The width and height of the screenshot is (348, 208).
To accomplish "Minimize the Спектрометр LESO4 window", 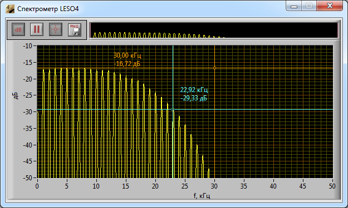I will coord(294,6).
